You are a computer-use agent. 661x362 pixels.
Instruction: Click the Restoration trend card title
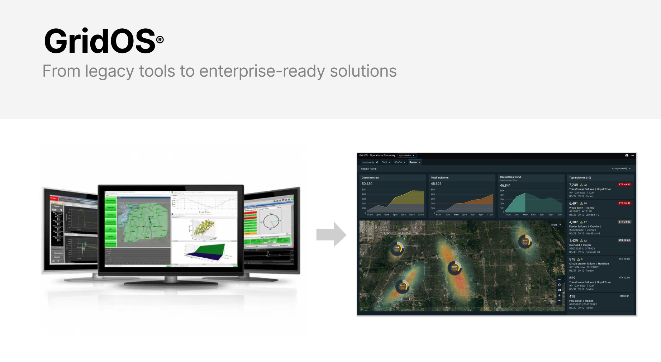click(510, 177)
